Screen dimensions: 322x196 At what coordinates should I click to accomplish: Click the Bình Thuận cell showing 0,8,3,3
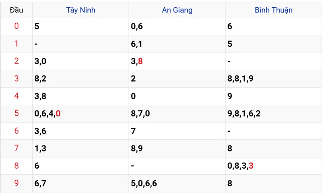(x=240, y=166)
